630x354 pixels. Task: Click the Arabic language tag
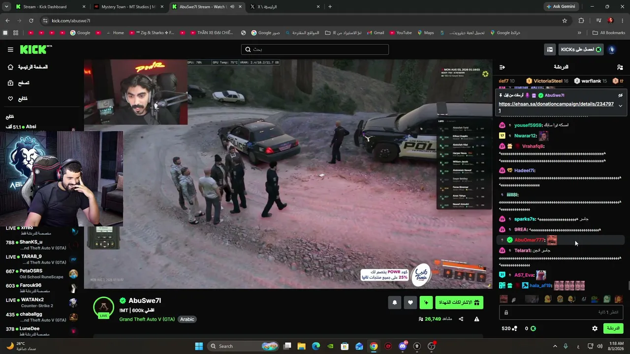tap(187, 319)
